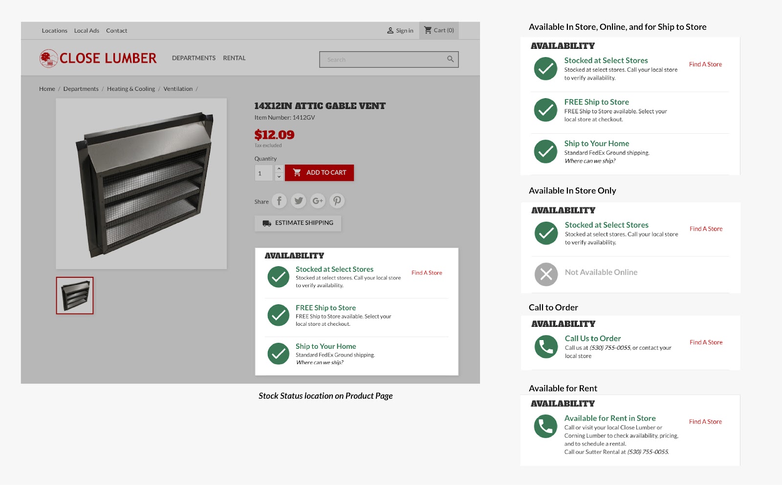The height and width of the screenshot is (485, 782).
Task: Open the shopping Cart (0)
Action: click(x=439, y=30)
